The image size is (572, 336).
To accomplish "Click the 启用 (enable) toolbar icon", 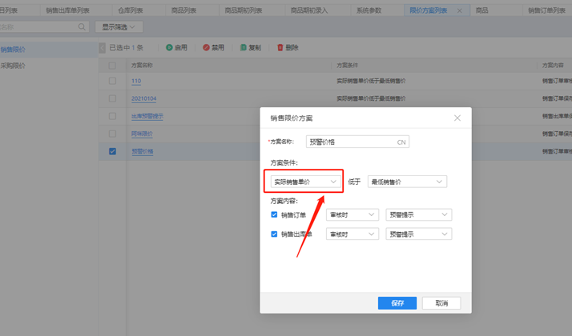I will tap(169, 48).
